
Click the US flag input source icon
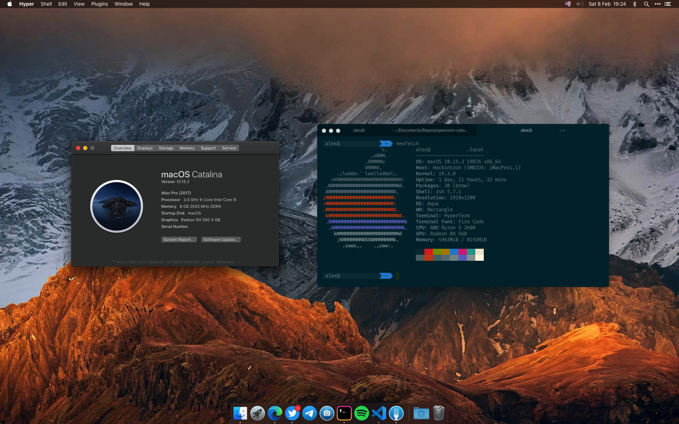click(x=568, y=4)
